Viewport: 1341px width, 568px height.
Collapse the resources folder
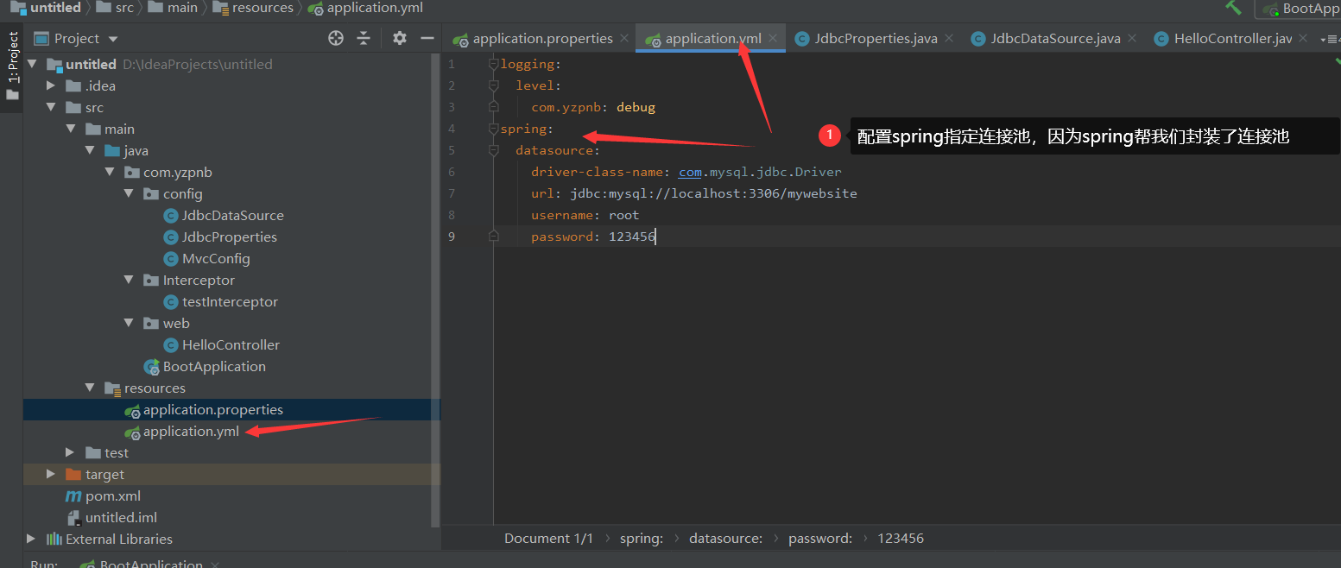click(x=90, y=388)
